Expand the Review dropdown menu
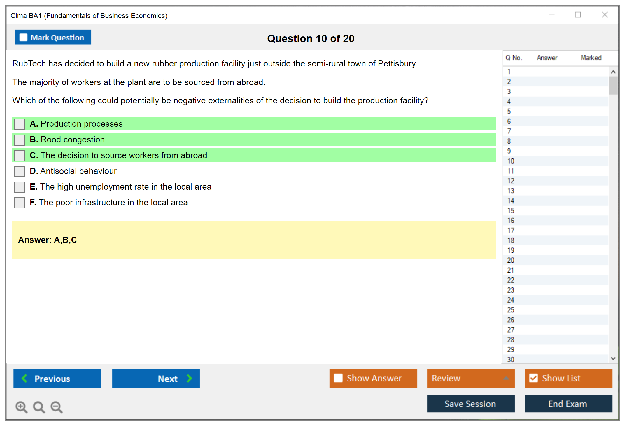Image resolution: width=627 pixels, height=428 pixels. pos(506,378)
